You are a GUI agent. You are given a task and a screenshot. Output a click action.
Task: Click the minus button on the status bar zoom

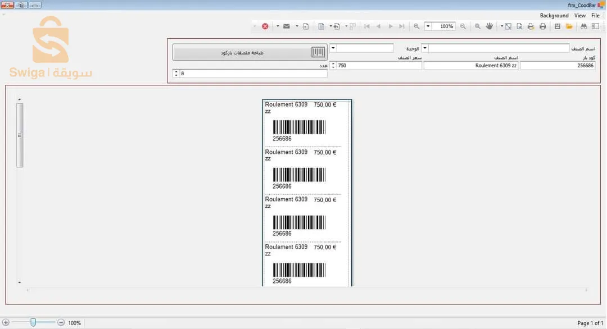[61, 322]
